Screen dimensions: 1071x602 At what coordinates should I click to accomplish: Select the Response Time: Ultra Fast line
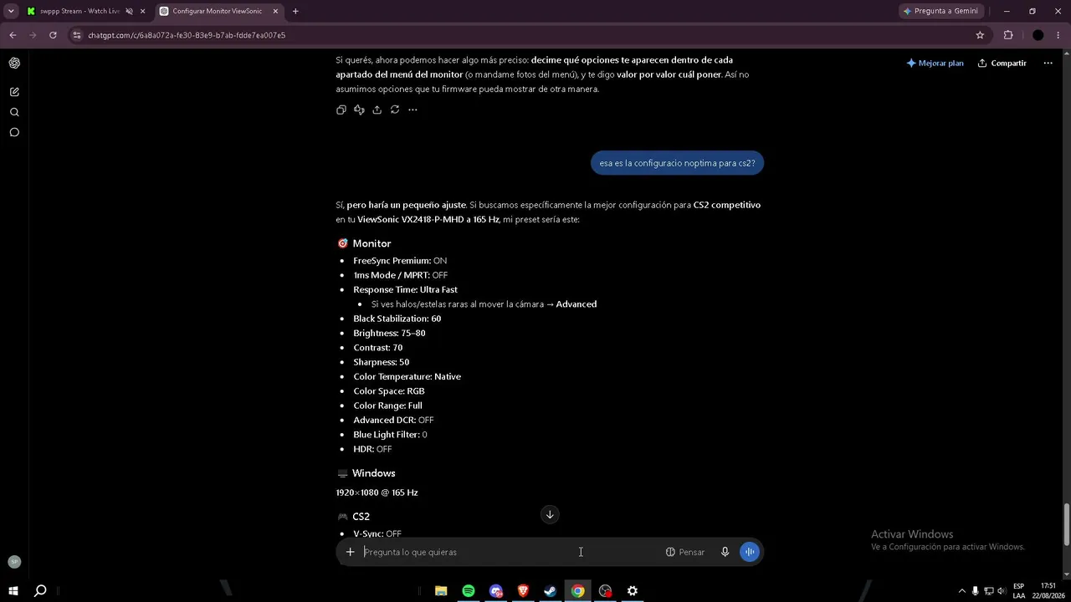[405, 290]
